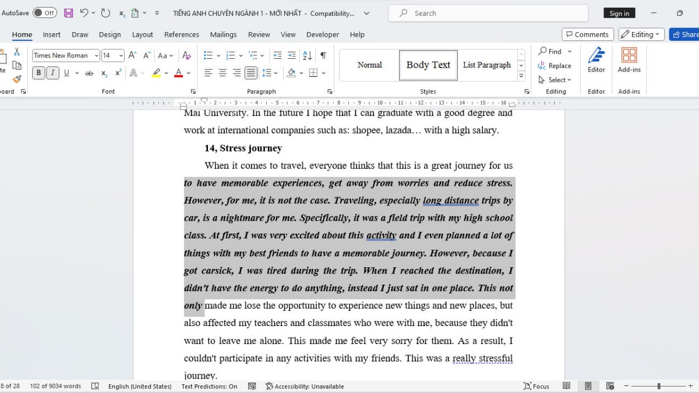Open Replace to find and replace text
The image size is (699, 393).
click(x=555, y=66)
